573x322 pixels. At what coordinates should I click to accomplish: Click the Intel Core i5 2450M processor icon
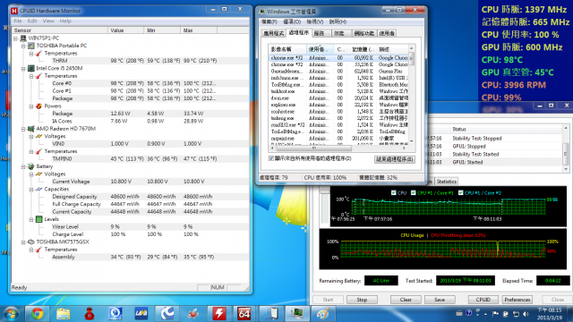tap(31, 68)
